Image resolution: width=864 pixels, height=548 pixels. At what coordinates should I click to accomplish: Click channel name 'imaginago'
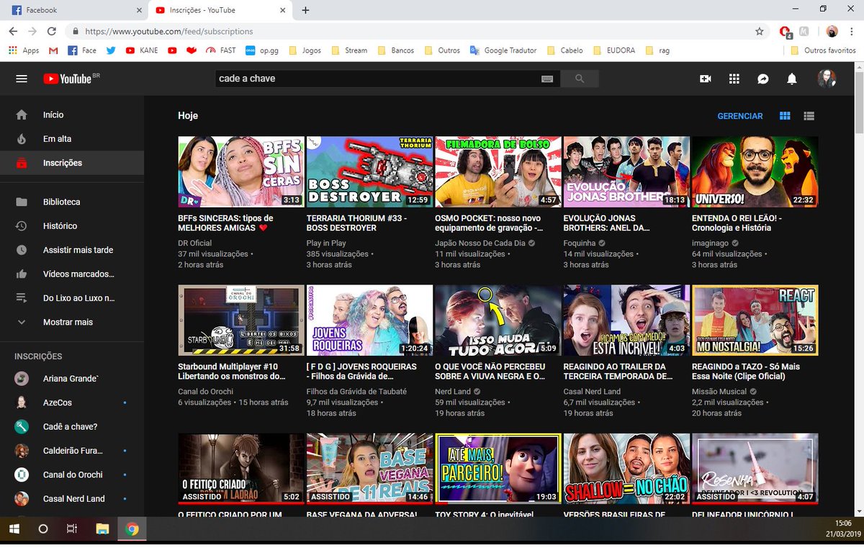[711, 243]
